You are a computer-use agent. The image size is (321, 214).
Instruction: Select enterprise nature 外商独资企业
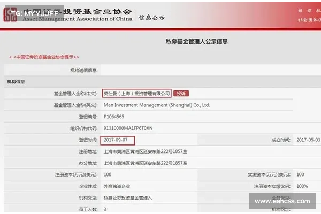click(x=117, y=186)
